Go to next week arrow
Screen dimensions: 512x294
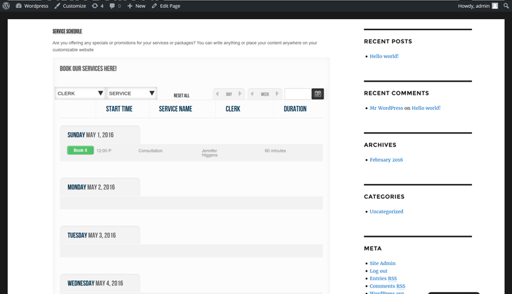point(277,94)
